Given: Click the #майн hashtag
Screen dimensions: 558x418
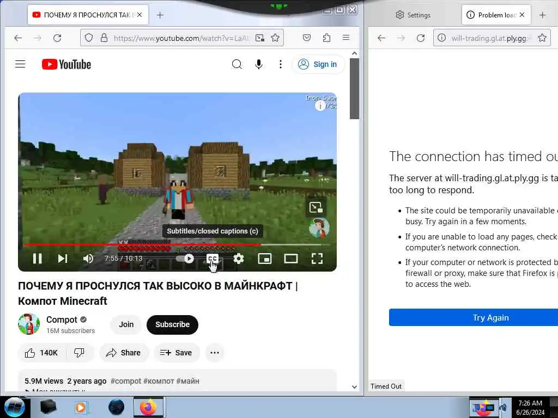Looking at the screenshot, I should [x=188, y=381].
